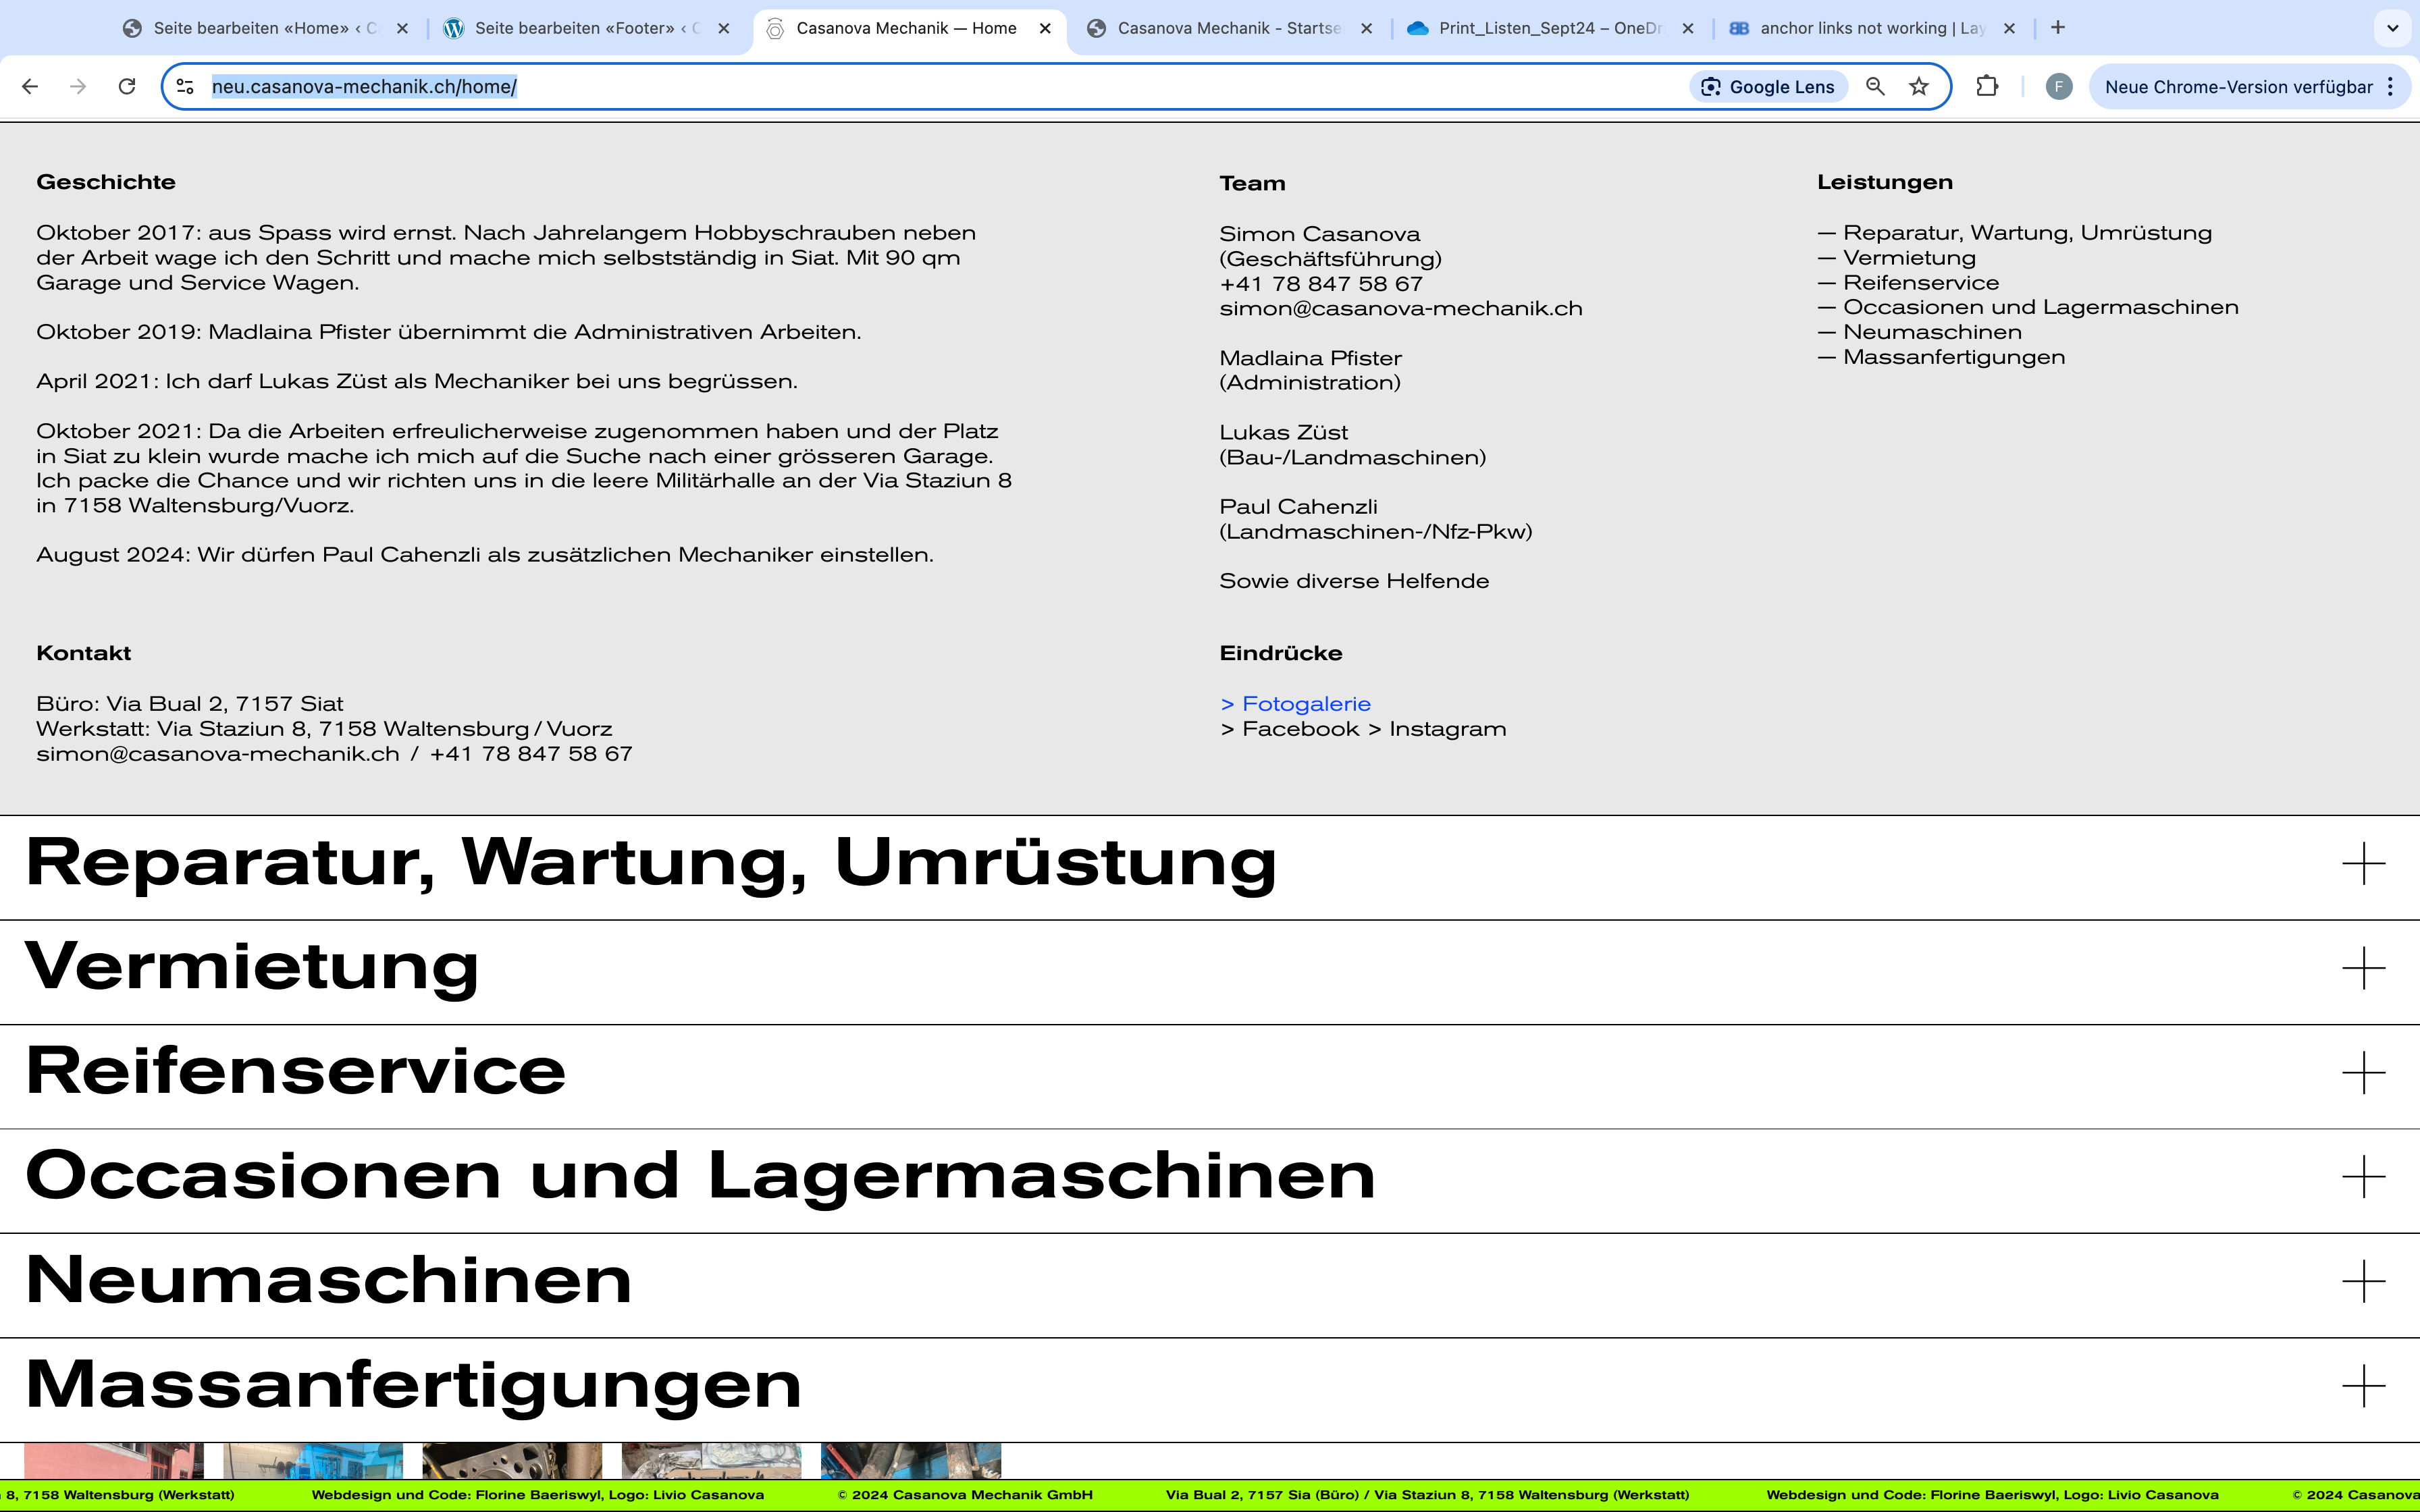2420x1512 pixels.
Task: Open site information icon in address bar
Action: 185,87
